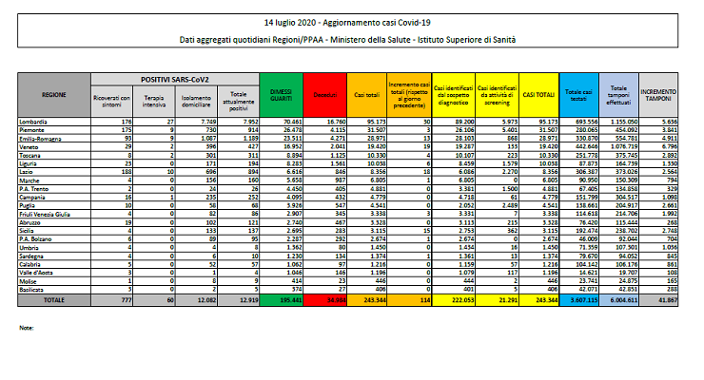This screenshot has width=704, height=380.
Task: Click the orange Casi totali header
Action: 366,95
